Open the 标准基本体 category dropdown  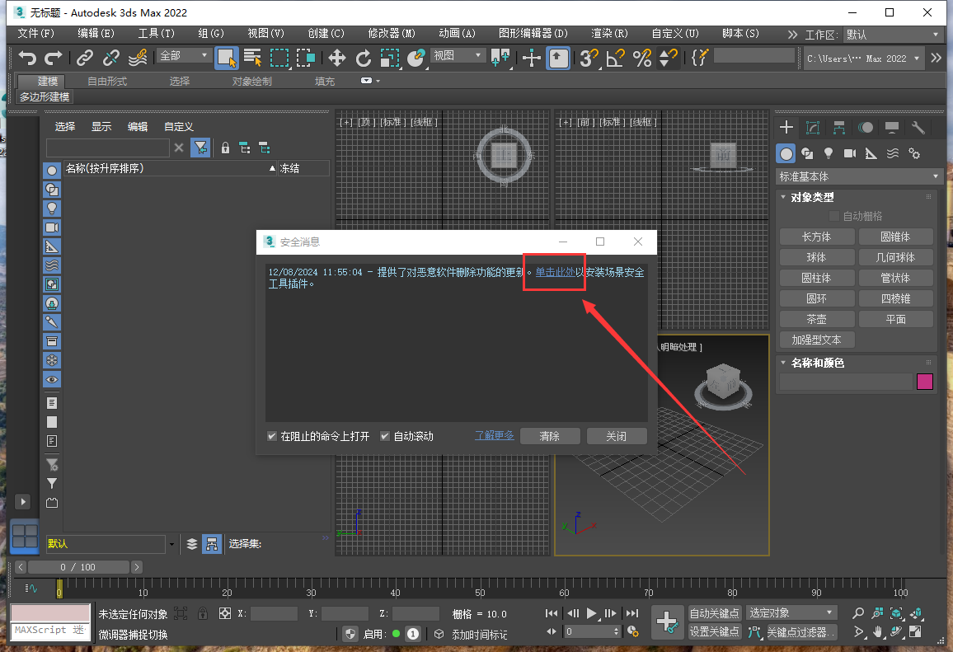coord(859,177)
